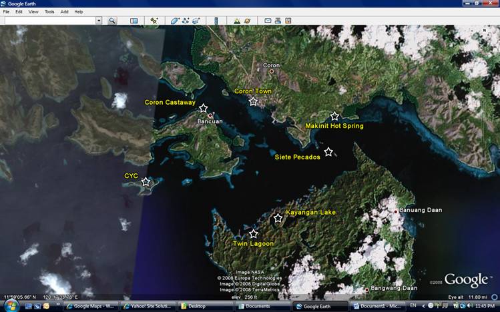Click the Coron Town star placemark
The width and height of the screenshot is (500, 312).
click(253, 101)
